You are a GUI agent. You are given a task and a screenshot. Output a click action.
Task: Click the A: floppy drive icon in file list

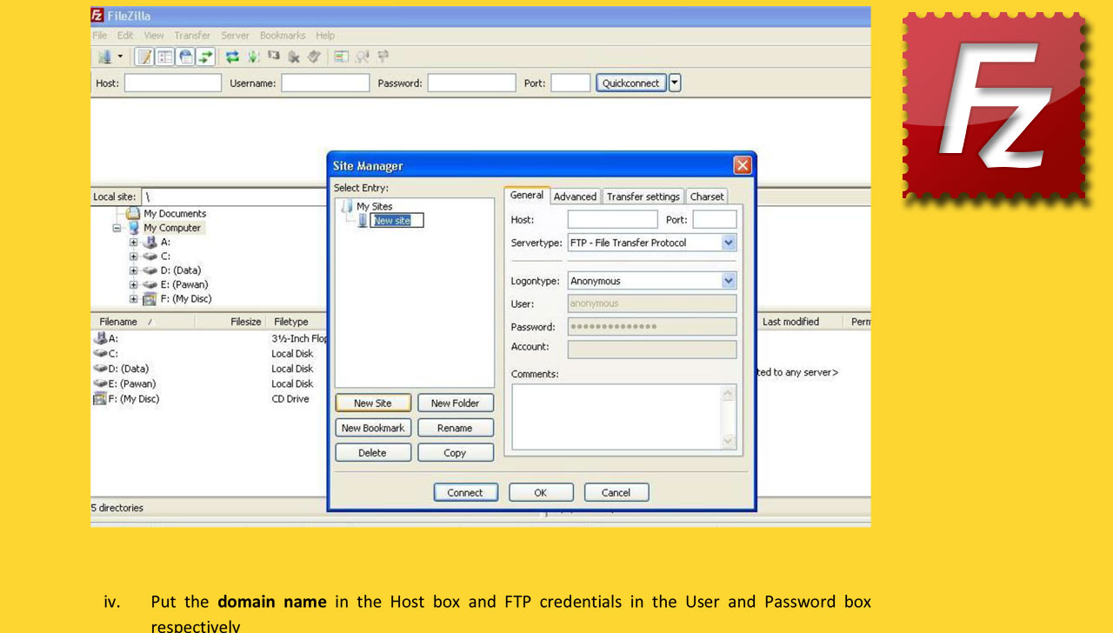[x=99, y=339]
